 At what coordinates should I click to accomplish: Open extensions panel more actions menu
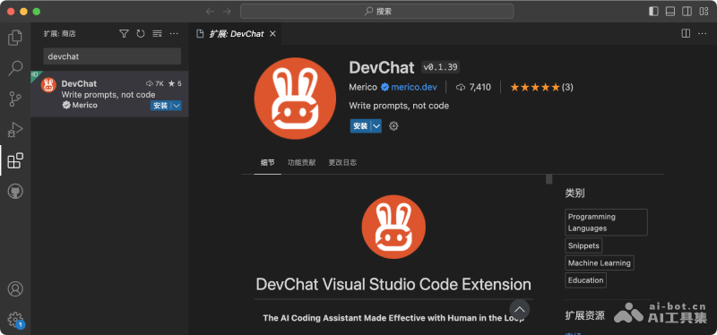(174, 33)
